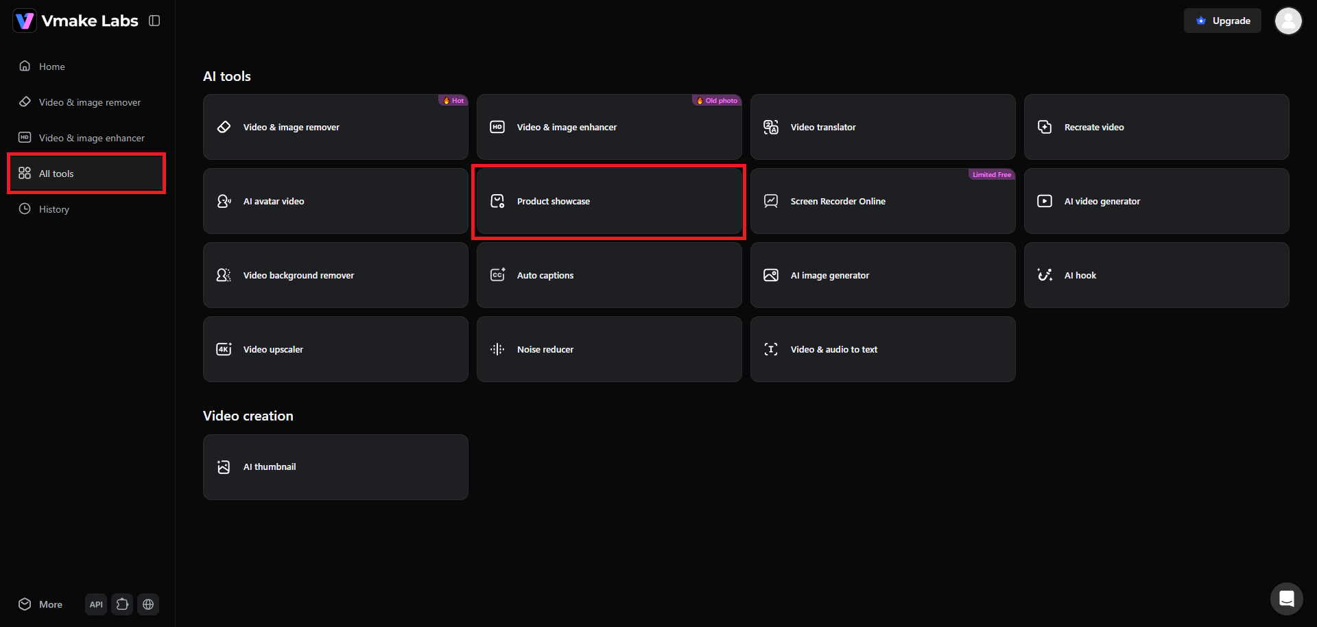Click the 4K Video upscaler icon
Screen dimensions: 1317x627
click(224, 349)
